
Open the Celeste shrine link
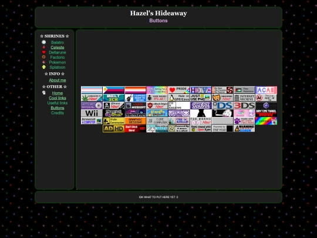58,48
